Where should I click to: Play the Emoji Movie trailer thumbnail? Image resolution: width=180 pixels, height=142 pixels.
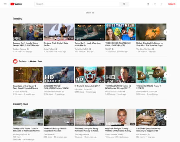click(x=151, y=75)
